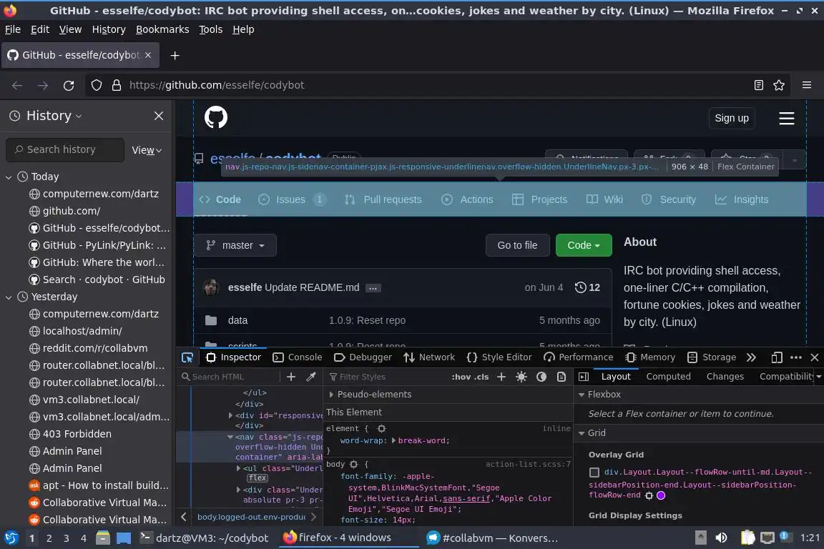
Task: Collapse the Grid section
Action: 582,433
